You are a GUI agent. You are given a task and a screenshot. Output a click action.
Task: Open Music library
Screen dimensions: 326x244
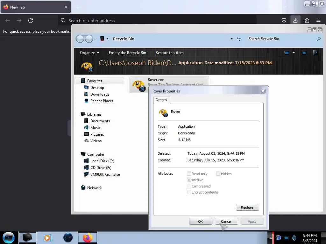(x=95, y=127)
